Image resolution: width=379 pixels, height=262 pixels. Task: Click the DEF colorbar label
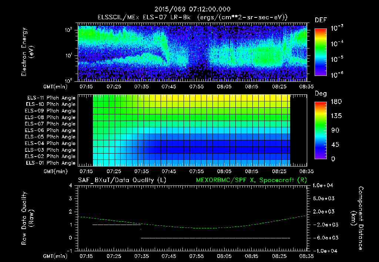(321, 20)
